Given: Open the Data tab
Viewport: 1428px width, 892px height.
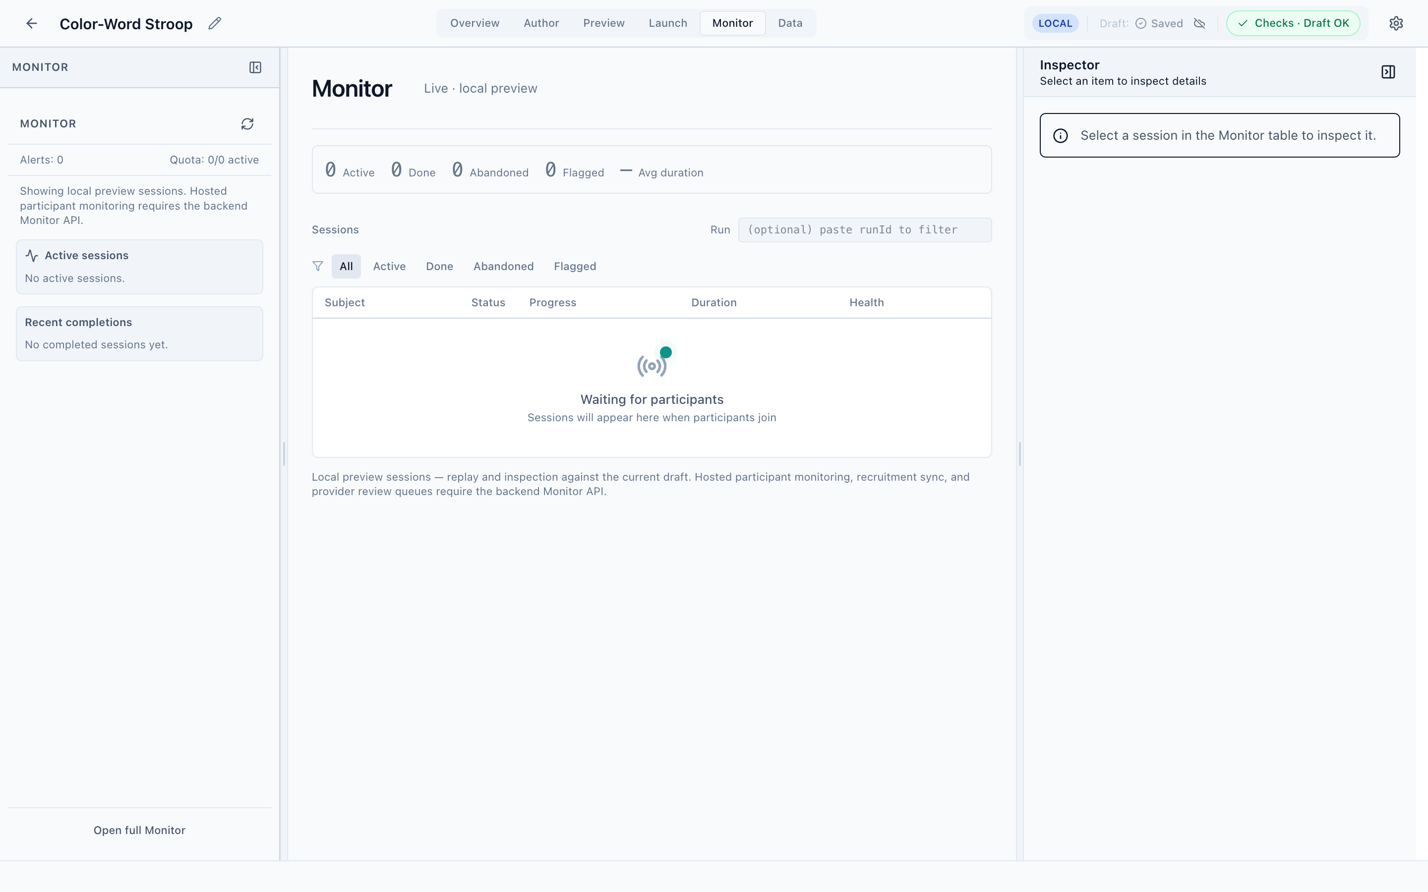Looking at the screenshot, I should [x=790, y=23].
